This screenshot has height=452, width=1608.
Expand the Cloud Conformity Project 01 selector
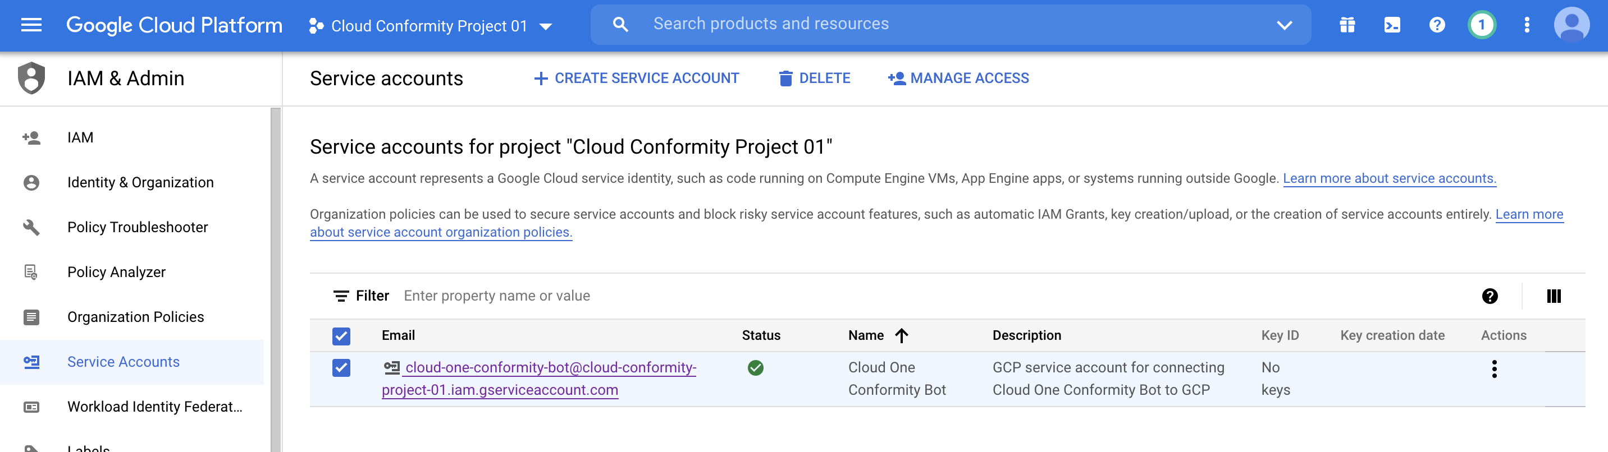[x=431, y=26]
